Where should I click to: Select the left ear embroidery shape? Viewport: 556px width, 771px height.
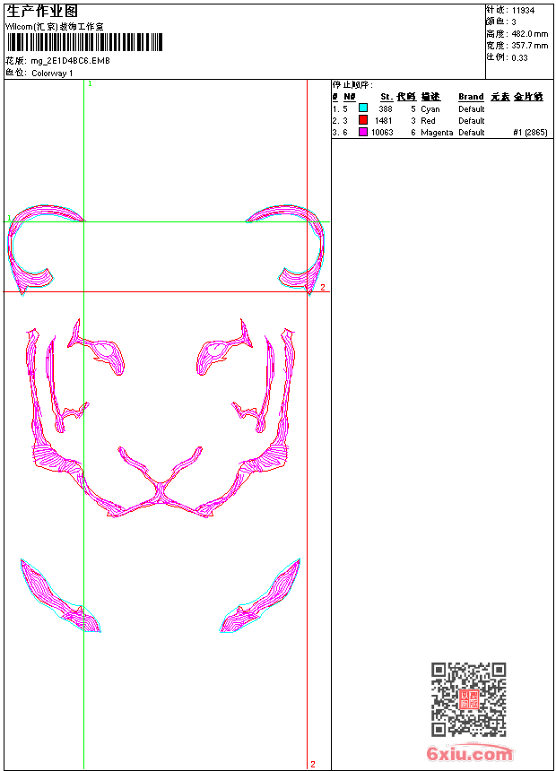46,249
